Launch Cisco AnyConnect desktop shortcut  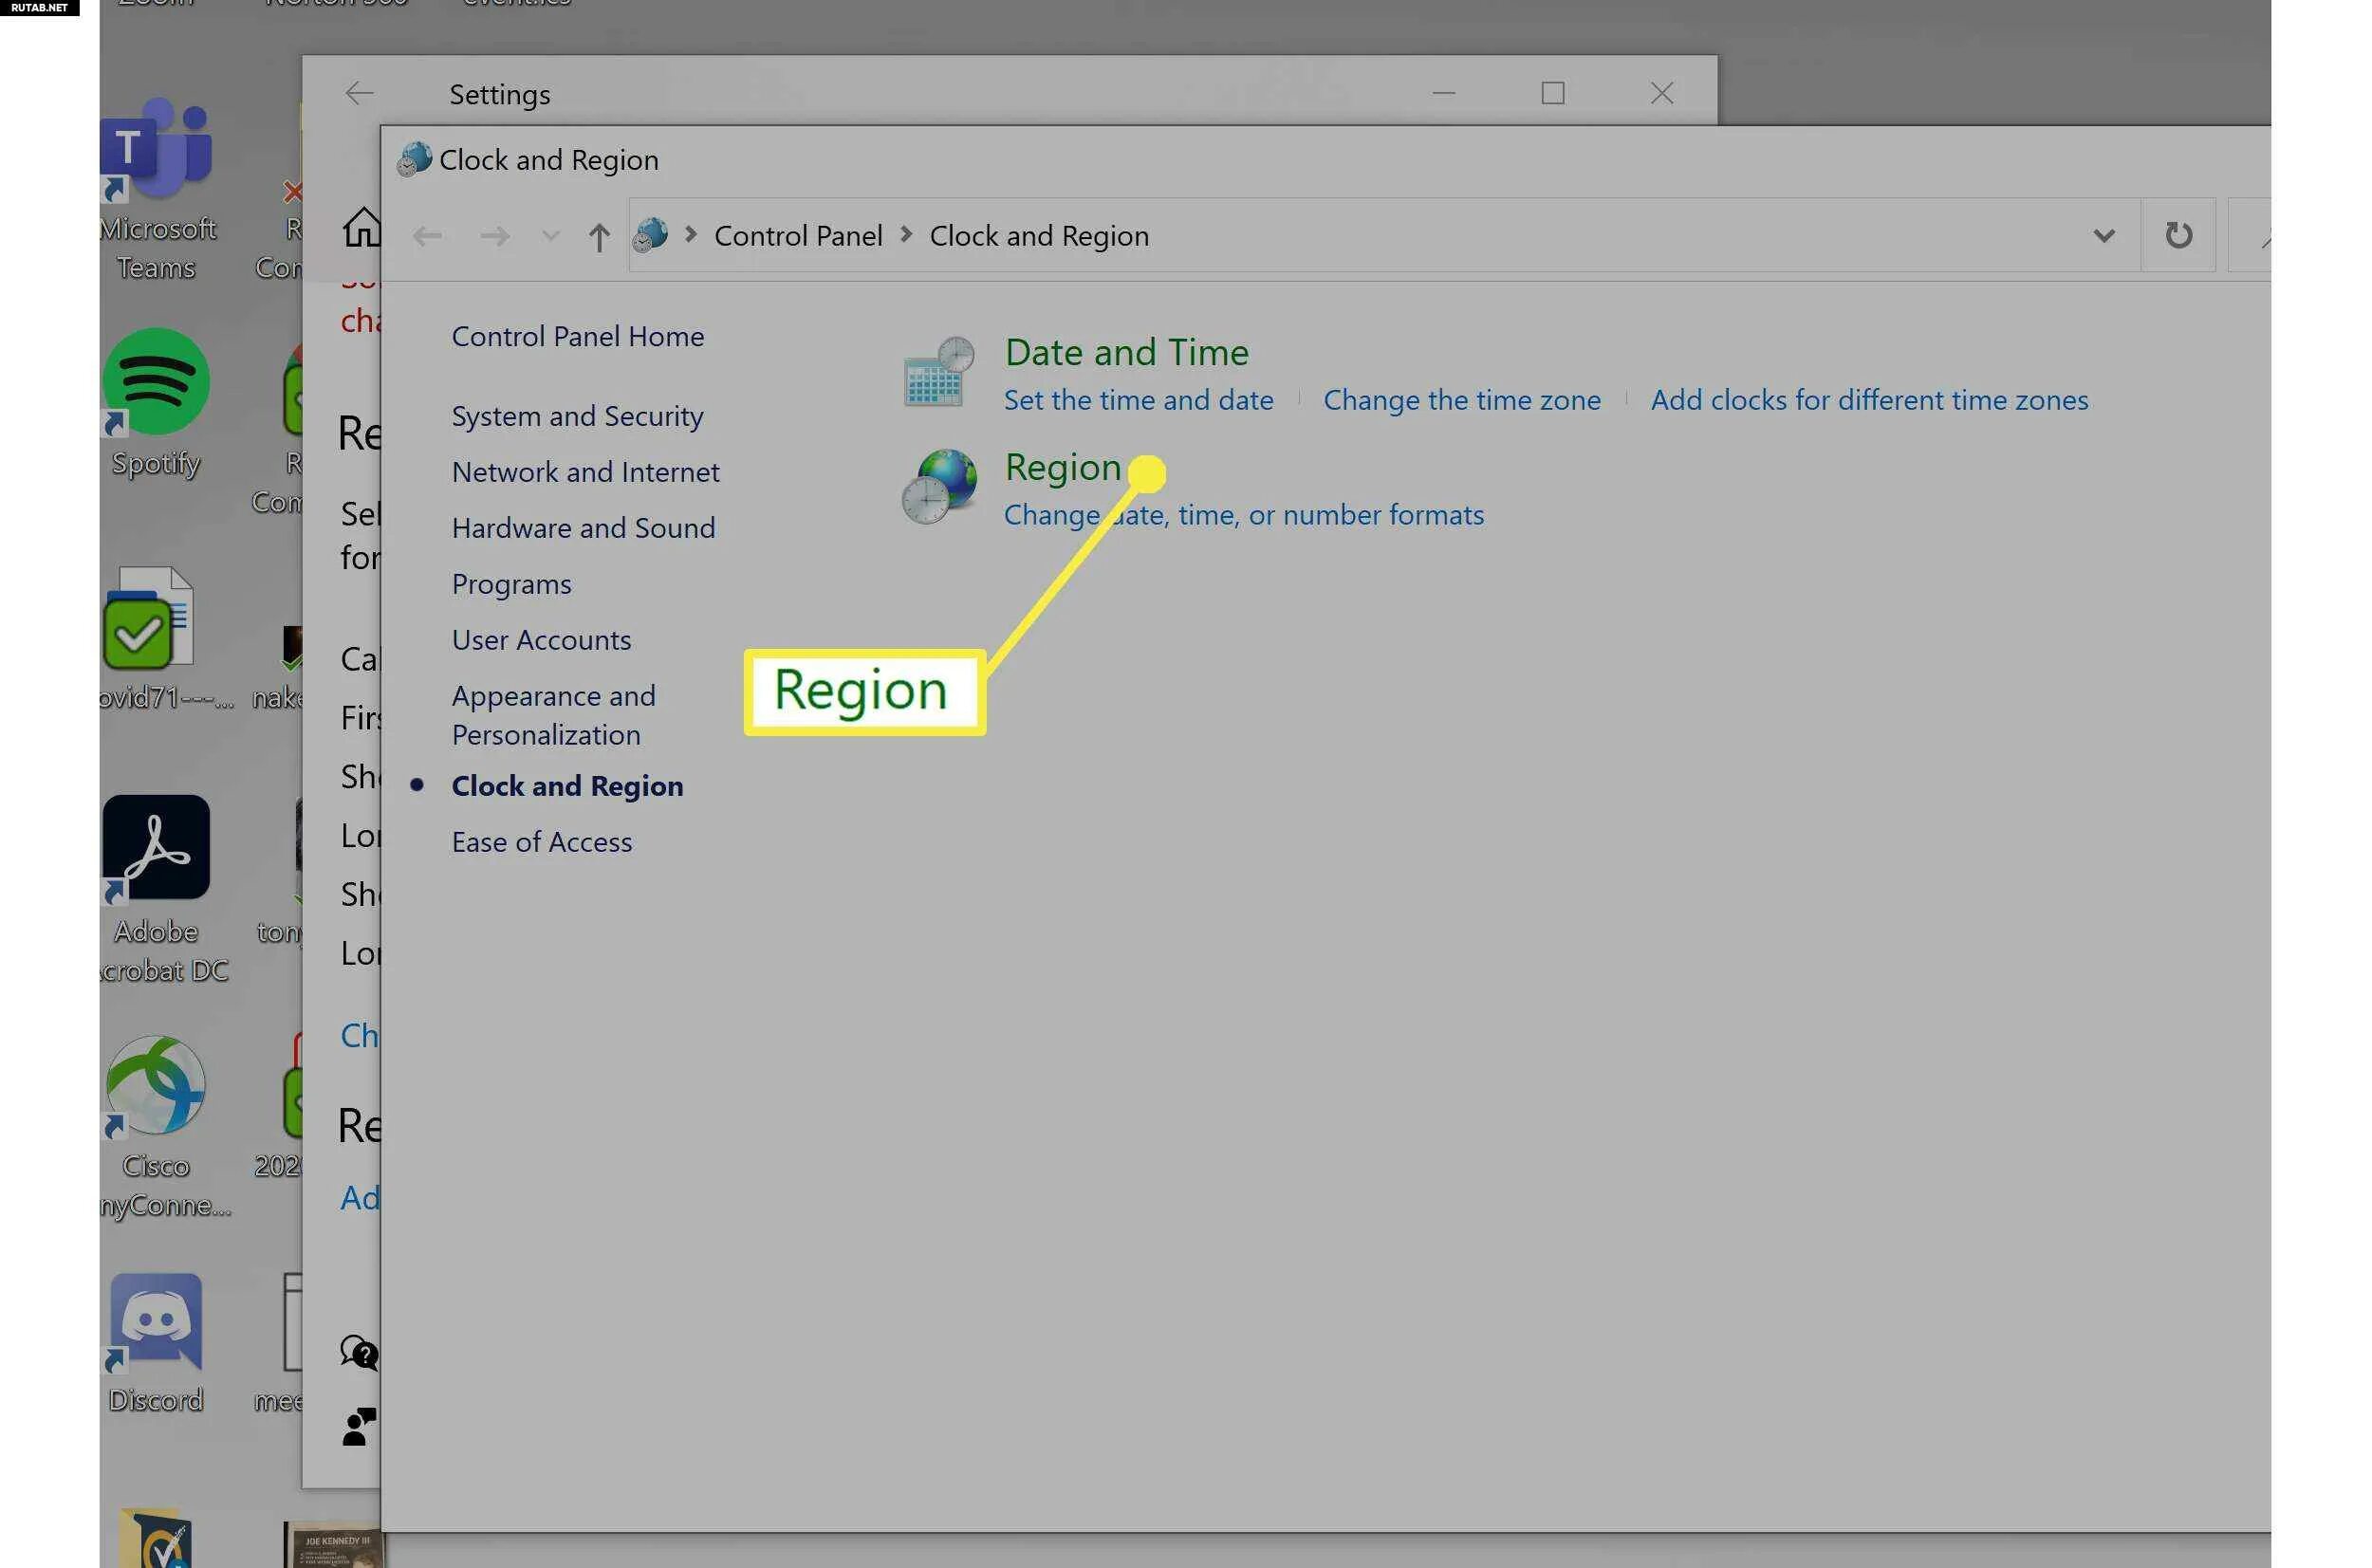[x=156, y=1086]
